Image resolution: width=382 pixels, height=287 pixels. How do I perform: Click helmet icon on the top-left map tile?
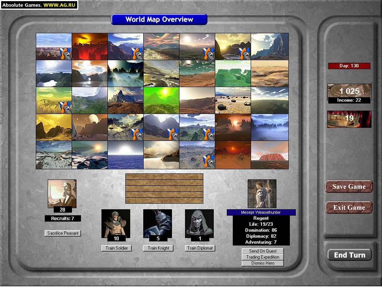point(65,53)
